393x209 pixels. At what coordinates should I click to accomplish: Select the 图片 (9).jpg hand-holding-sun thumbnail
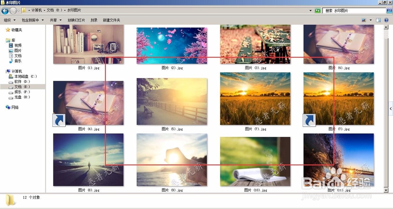tap(172, 160)
